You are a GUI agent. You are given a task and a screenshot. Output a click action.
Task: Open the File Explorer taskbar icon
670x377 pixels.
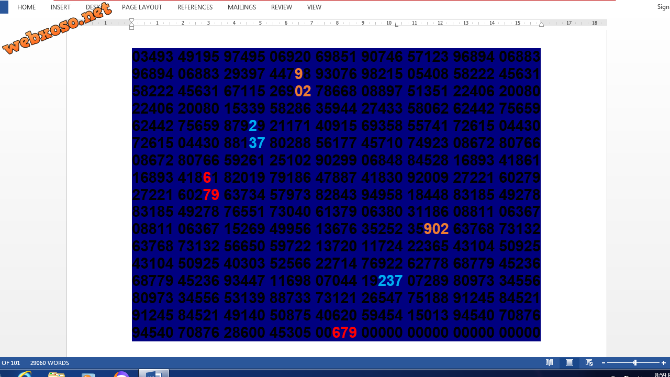[x=57, y=373]
